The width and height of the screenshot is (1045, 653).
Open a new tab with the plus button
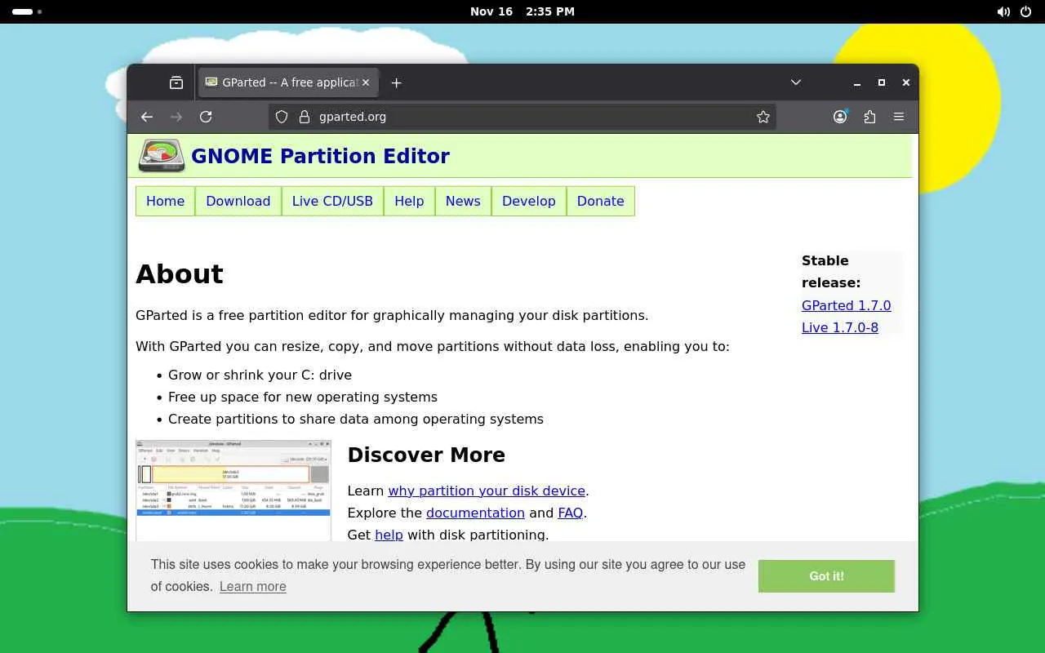397,82
